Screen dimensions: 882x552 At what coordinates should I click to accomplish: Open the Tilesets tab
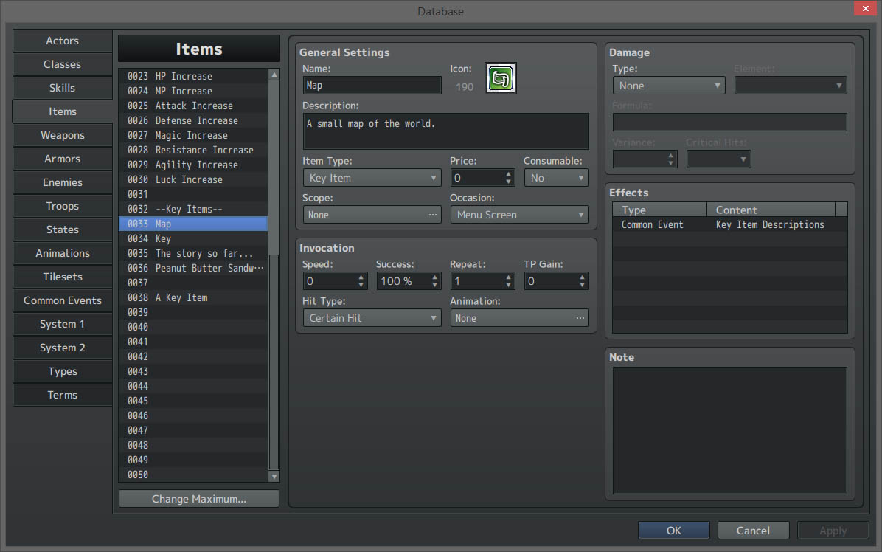coord(63,277)
